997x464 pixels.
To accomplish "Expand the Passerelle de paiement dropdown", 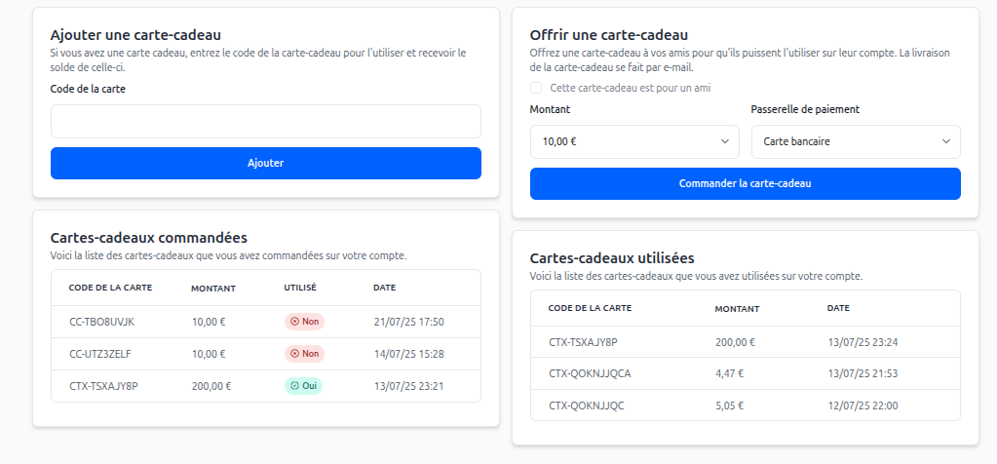I will coord(856,141).
